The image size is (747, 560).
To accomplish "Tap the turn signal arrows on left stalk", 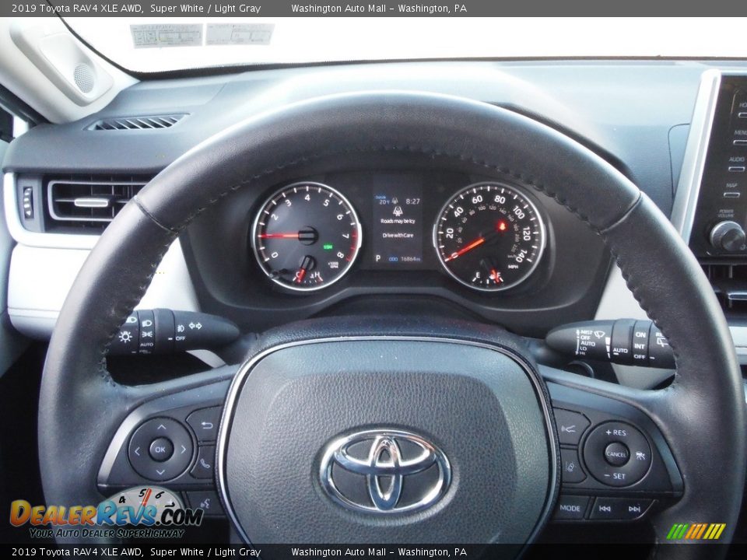I will point(195,326).
